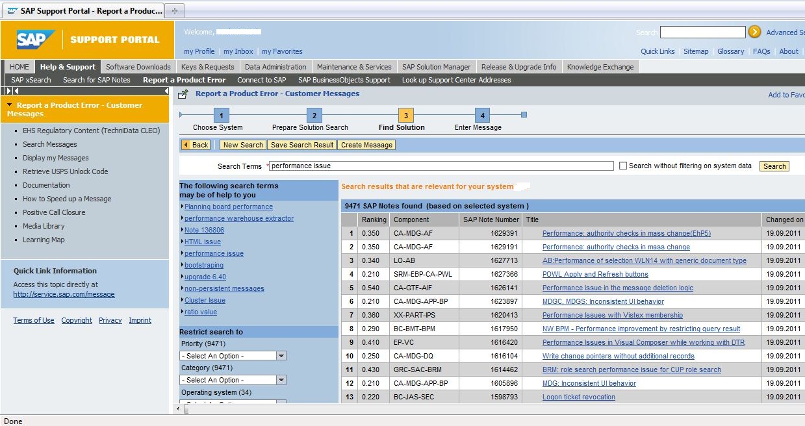Open note Logon ticket revocation
The image size is (805, 426).
click(579, 397)
